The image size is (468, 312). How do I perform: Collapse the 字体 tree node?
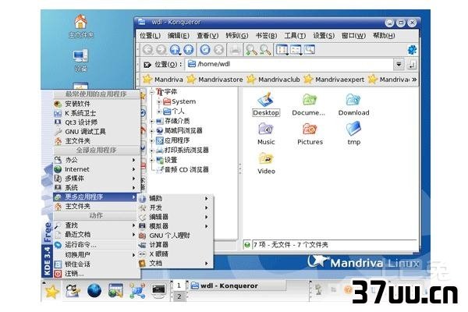point(152,92)
